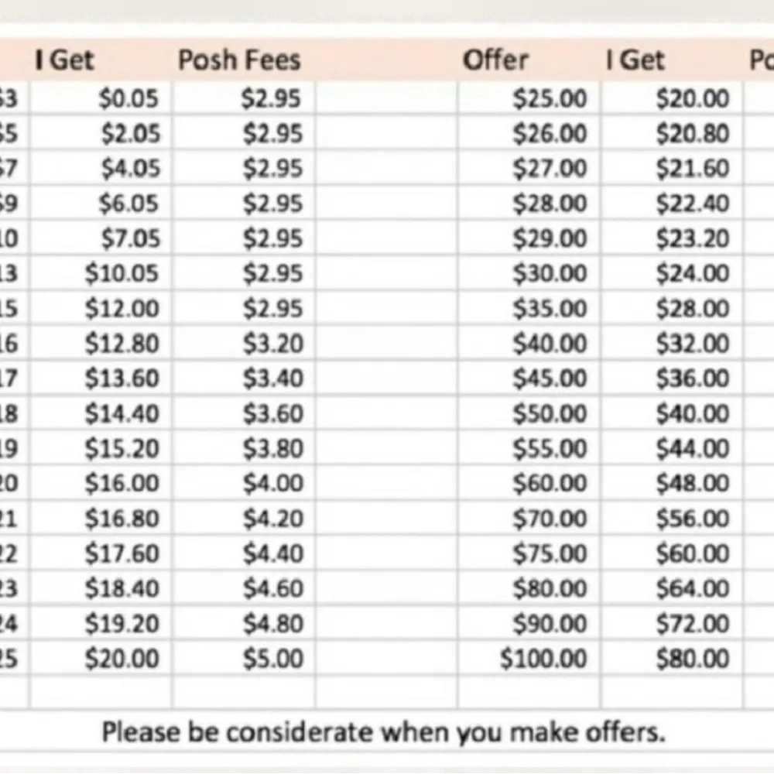Screen dimensions: 774x774
Task: Click the $30.00 offer cell
Action: (550, 273)
